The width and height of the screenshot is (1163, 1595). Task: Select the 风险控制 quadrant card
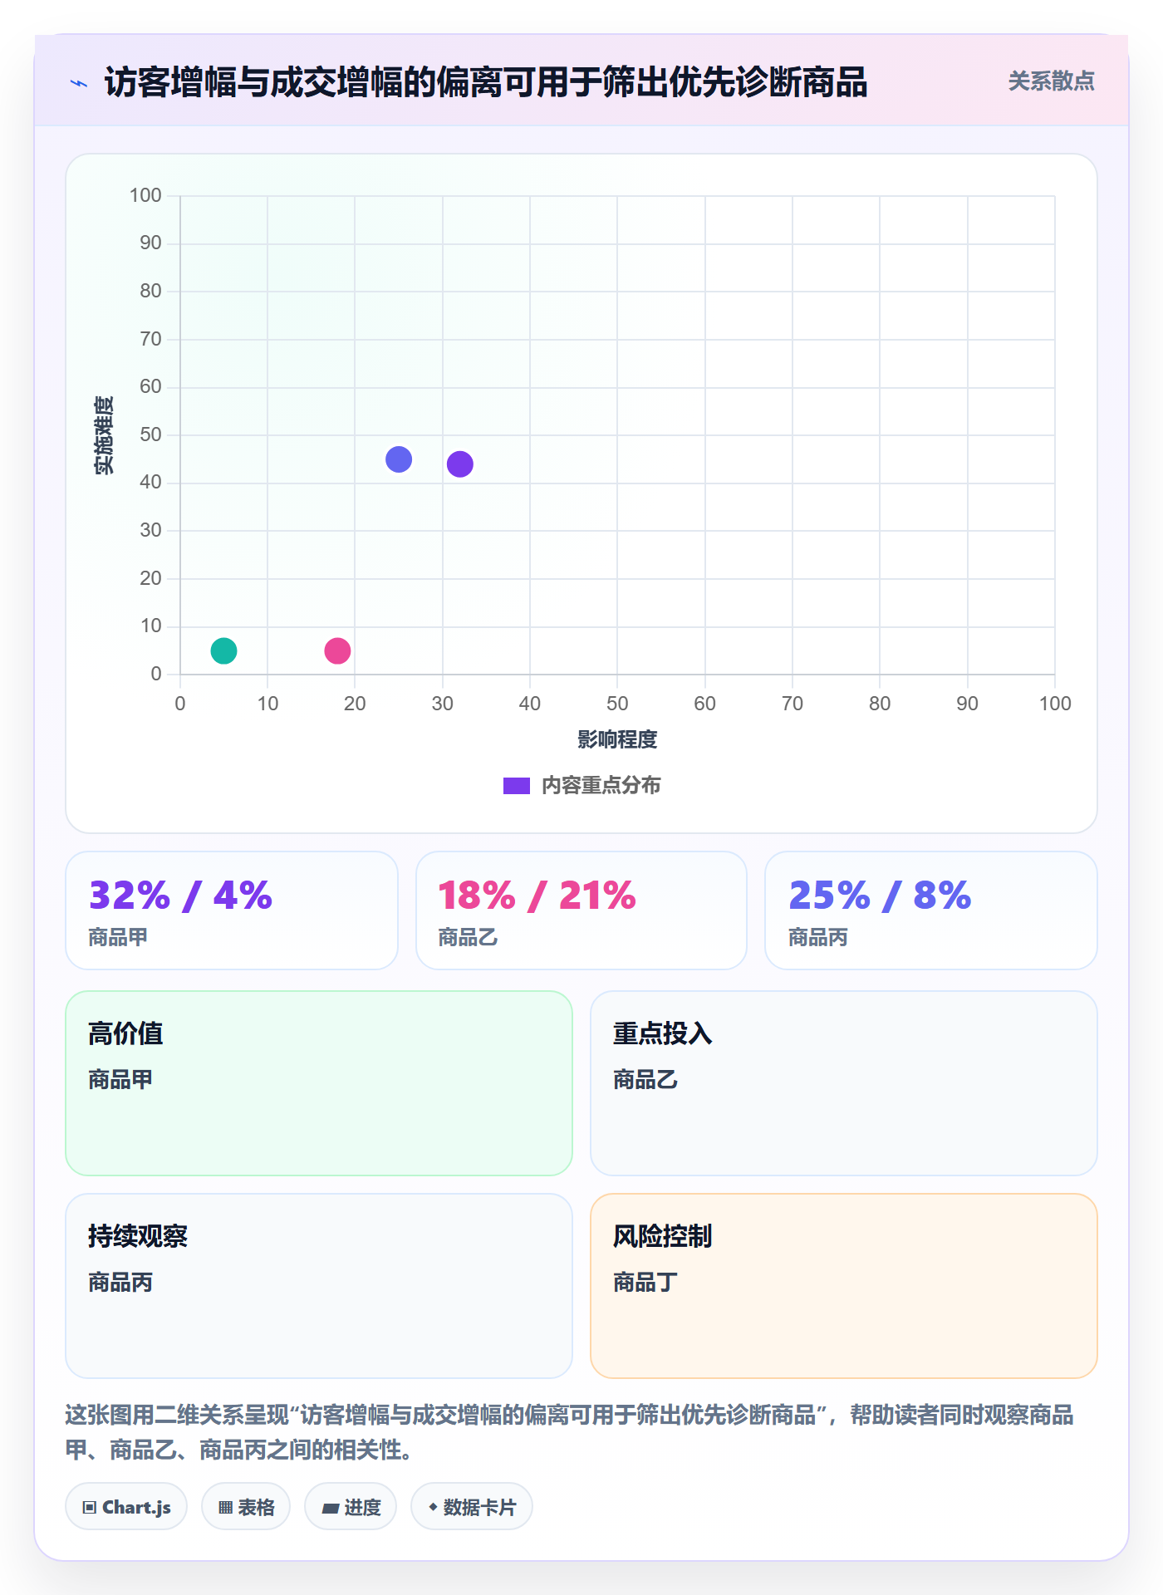tap(844, 1286)
